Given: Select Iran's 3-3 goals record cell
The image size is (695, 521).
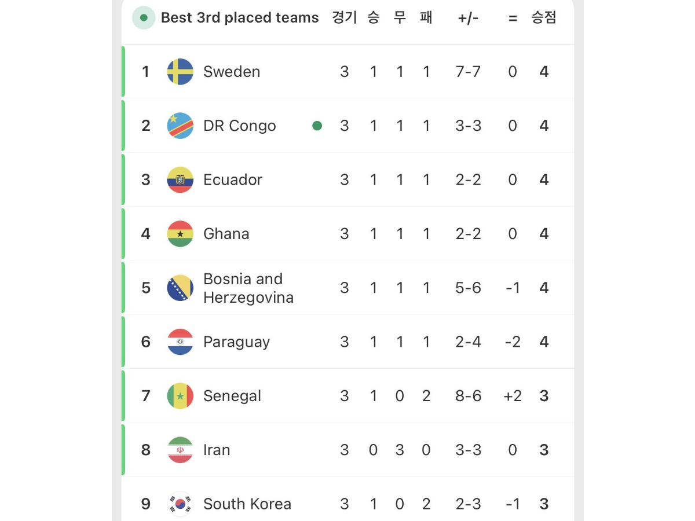Looking at the screenshot, I should [468, 450].
